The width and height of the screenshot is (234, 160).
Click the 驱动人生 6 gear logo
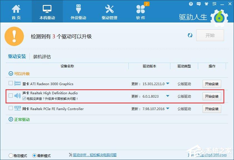click(219, 18)
